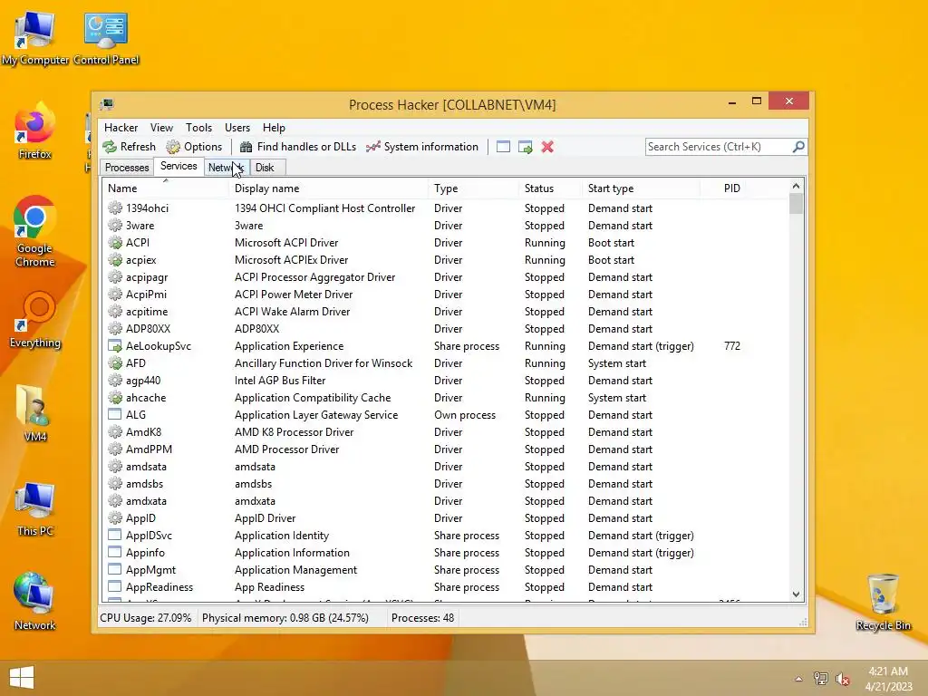Open the Recycle Bin desktop icon
This screenshot has height=696, width=928.
[883, 602]
